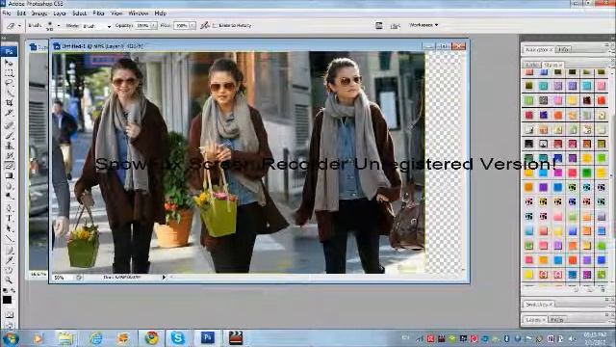The width and height of the screenshot is (616, 347).
Task: Select the Type tool
Action: (x=9, y=218)
